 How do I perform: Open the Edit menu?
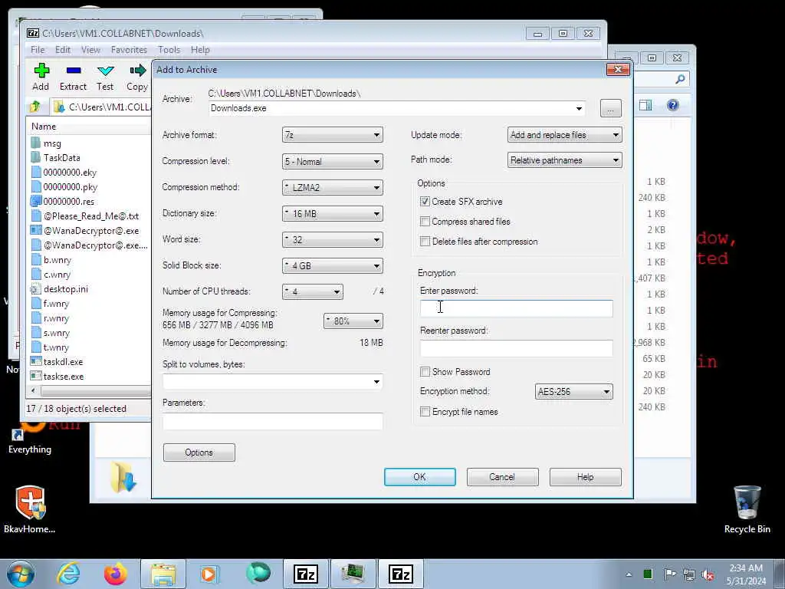pyautogui.click(x=63, y=50)
